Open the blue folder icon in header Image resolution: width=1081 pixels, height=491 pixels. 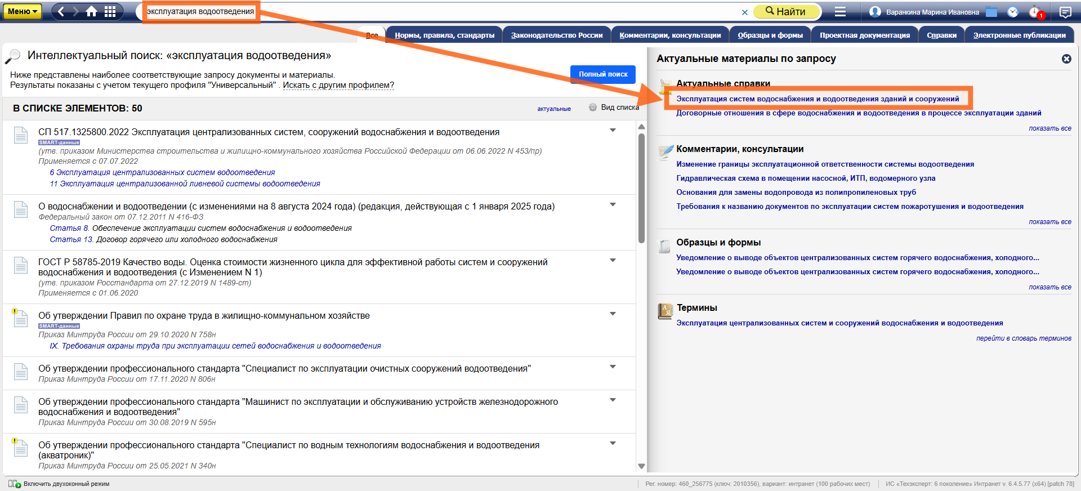(991, 12)
